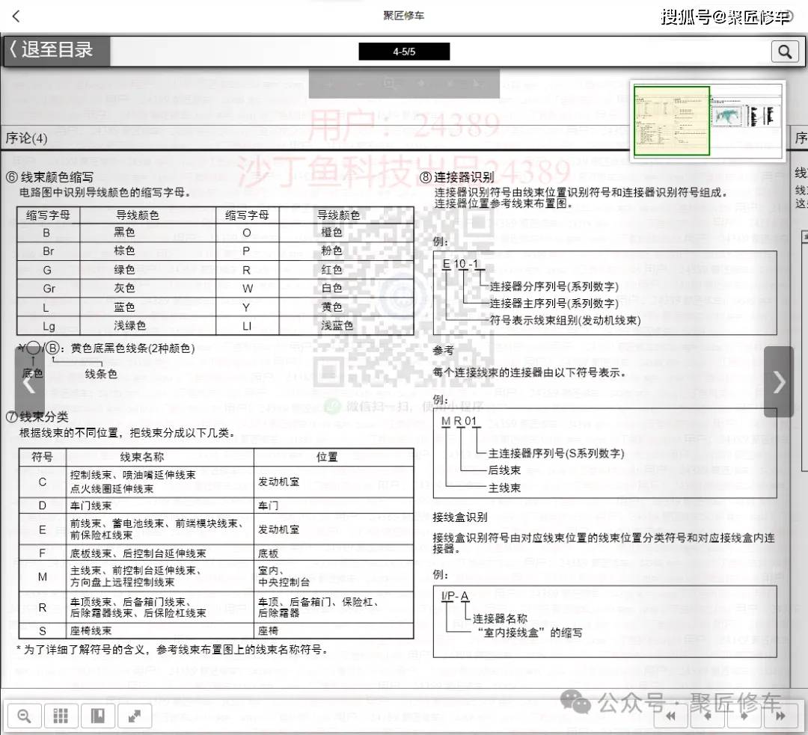This screenshot has height=735, width=808.
Task: Click the 线条色 label
Action: coord(101,374)
